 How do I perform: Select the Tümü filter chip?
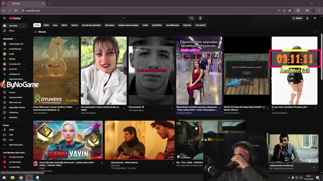pos(37,25)
